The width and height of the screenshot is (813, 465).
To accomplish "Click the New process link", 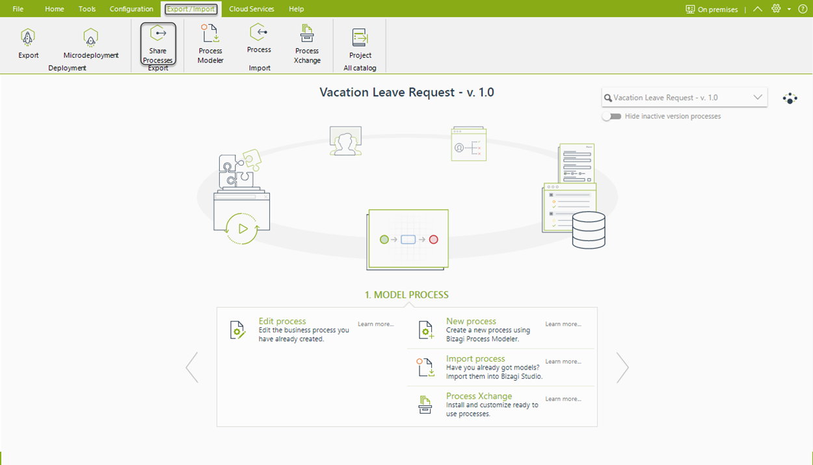I will pyautogui.click(x=471, y=321).
